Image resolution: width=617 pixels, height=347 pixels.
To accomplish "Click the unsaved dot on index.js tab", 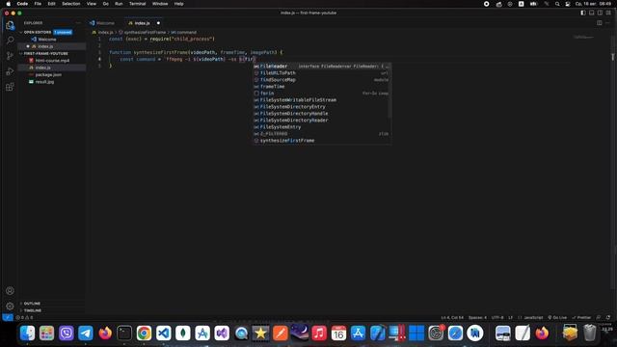I will pyautogui.click(x=158, y=23).
